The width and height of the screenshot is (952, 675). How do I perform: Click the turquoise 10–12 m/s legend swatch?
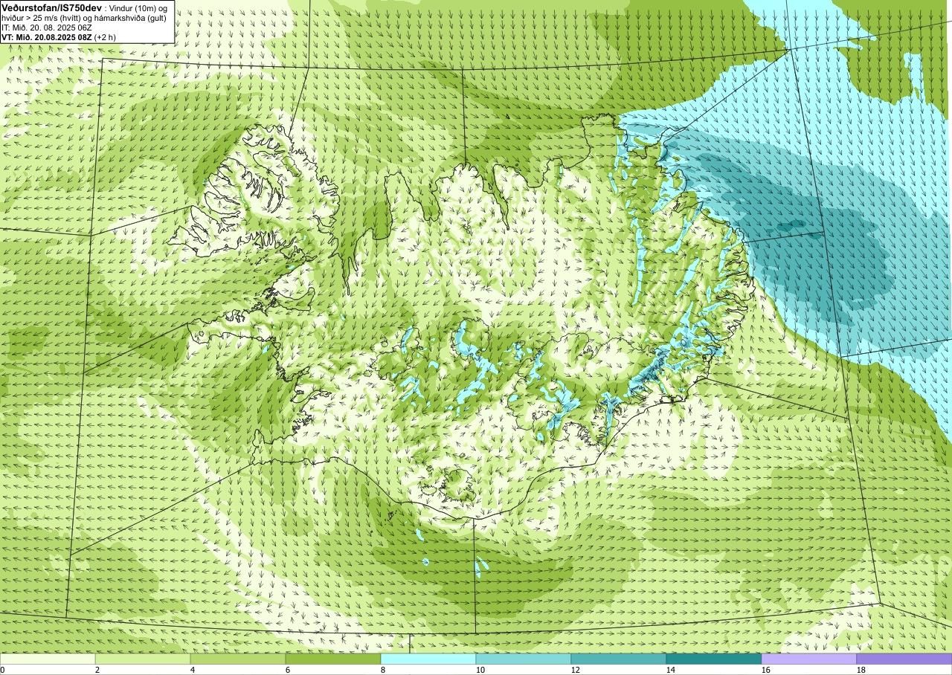tap(524, 659)
